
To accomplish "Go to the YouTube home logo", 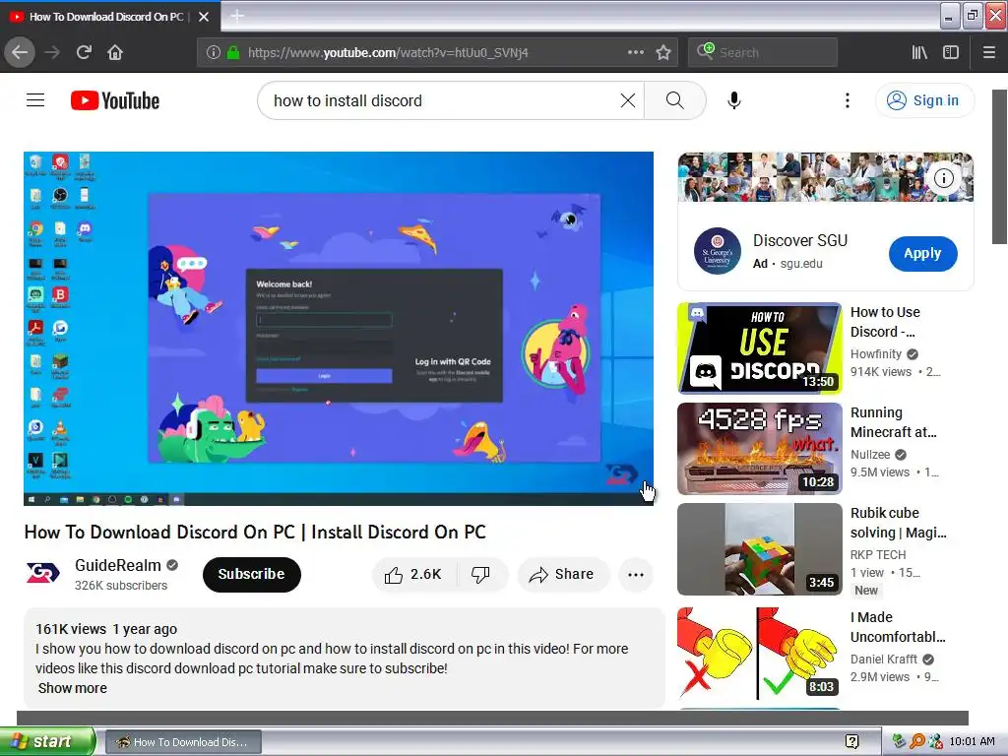I will 115,100.
